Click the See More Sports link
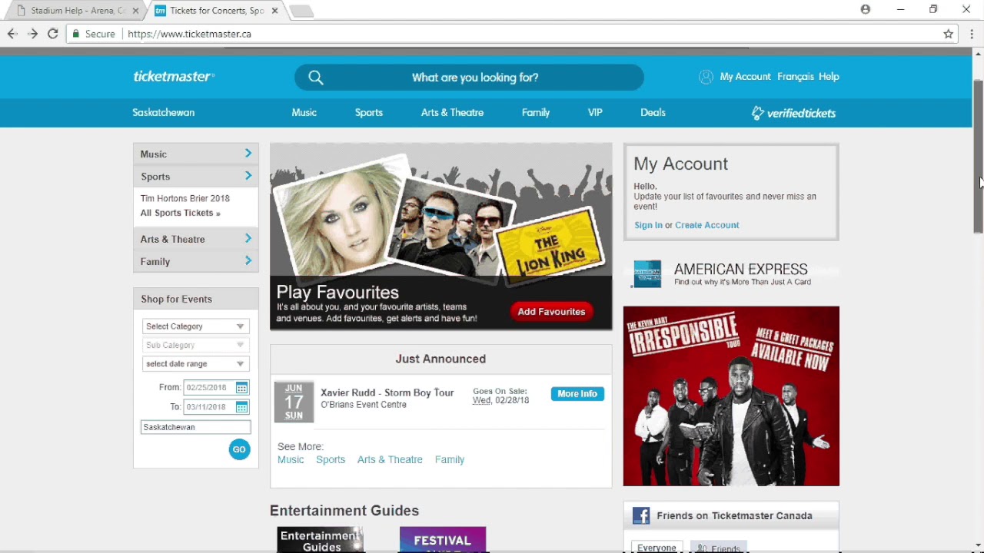 331,459
